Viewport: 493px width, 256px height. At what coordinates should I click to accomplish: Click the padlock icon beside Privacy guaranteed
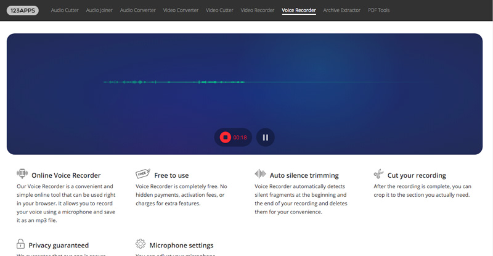[x=21, y=244]
